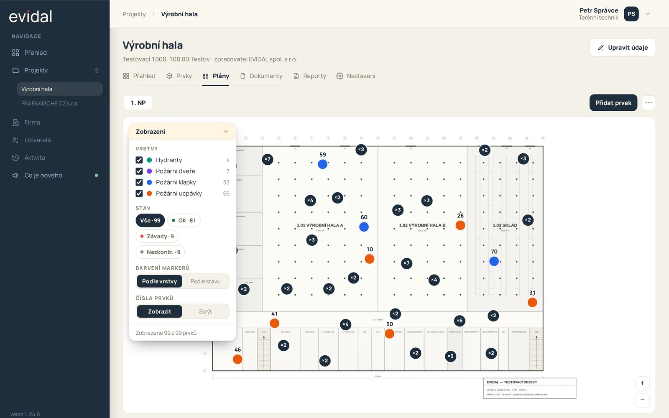Uncheck the Požární ucpávky layer

click(139, 194)
